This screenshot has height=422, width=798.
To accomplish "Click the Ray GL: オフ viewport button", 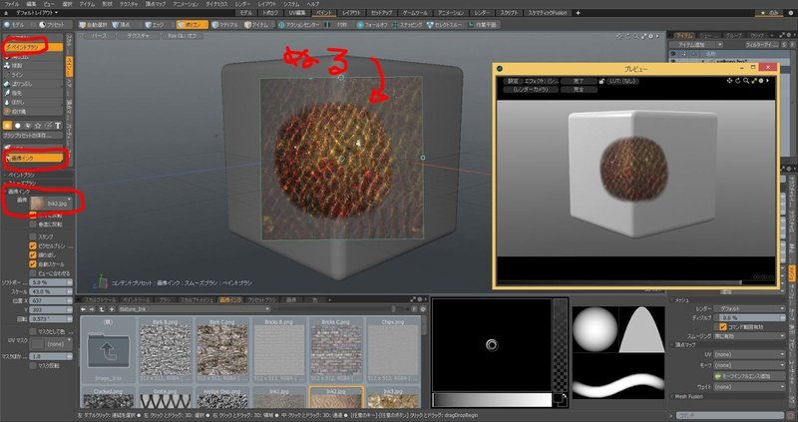I will (182, 36).
